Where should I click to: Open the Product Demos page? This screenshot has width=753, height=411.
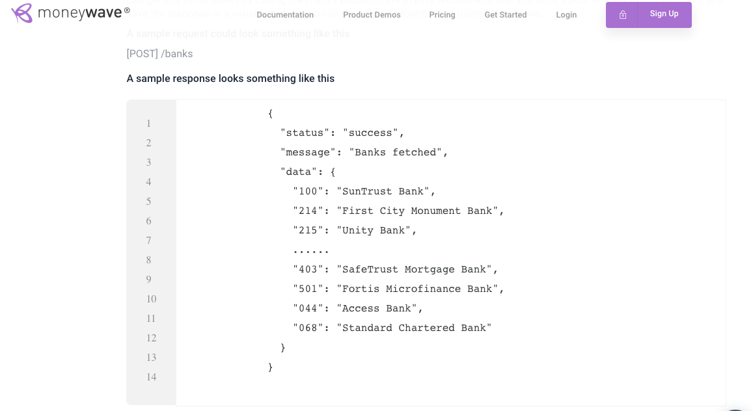[x=372, y=15]
